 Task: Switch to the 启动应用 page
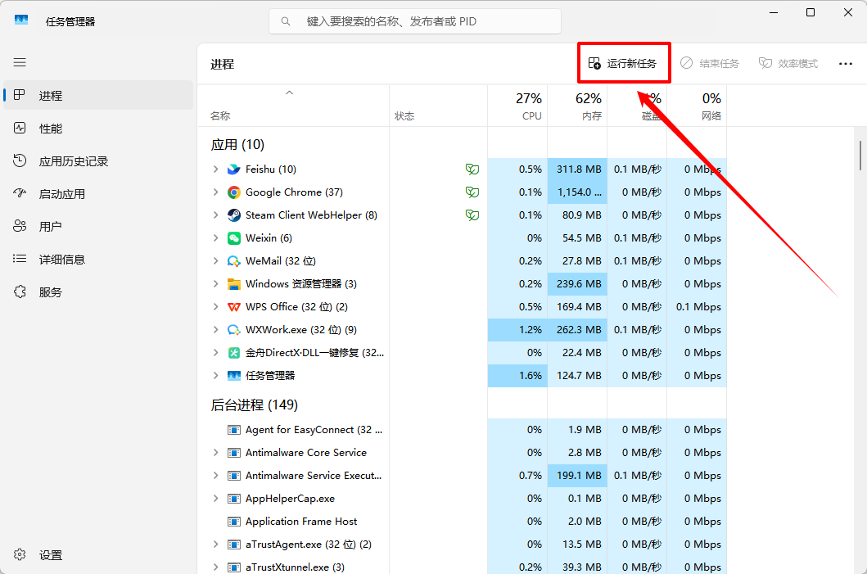[98, 193]
